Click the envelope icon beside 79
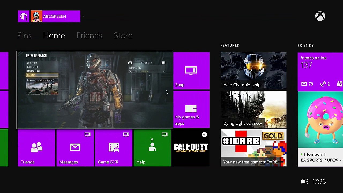343x193 pixels. click(x=304, y=84)
